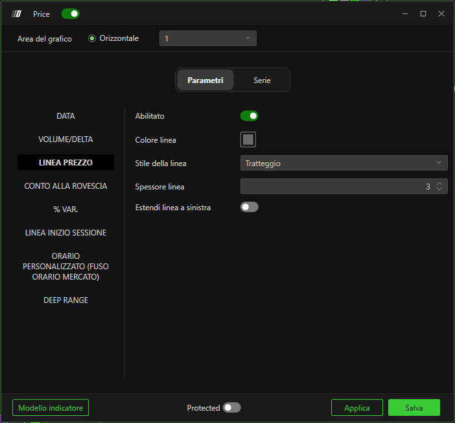Click the app logo icon beside Price
The width and height of the screenshot is (455, 423).
(x=16, y=14)
